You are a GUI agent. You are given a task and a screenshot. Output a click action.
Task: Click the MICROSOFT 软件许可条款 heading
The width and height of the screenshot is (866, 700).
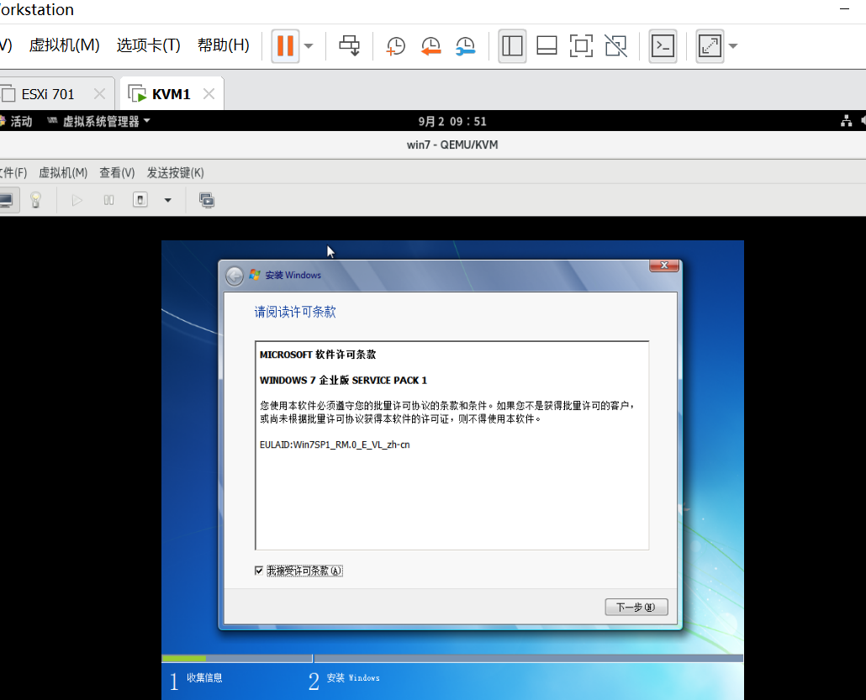click(x=318, y=355)
